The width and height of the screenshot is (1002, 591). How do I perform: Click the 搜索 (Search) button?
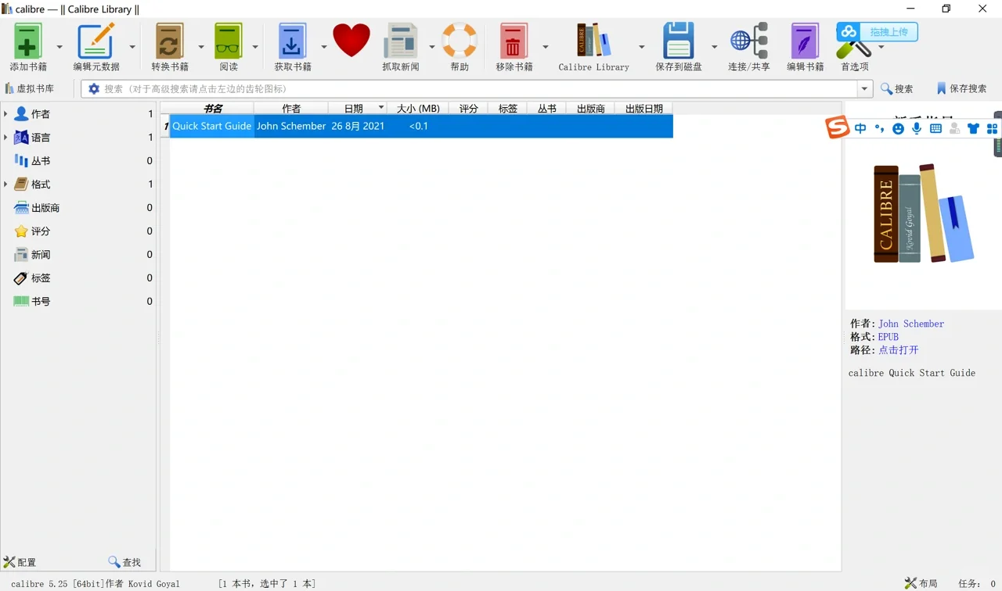click(897, 88)
